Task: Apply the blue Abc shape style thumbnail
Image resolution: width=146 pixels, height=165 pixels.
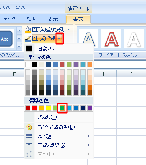Action: tap(6, 39)
